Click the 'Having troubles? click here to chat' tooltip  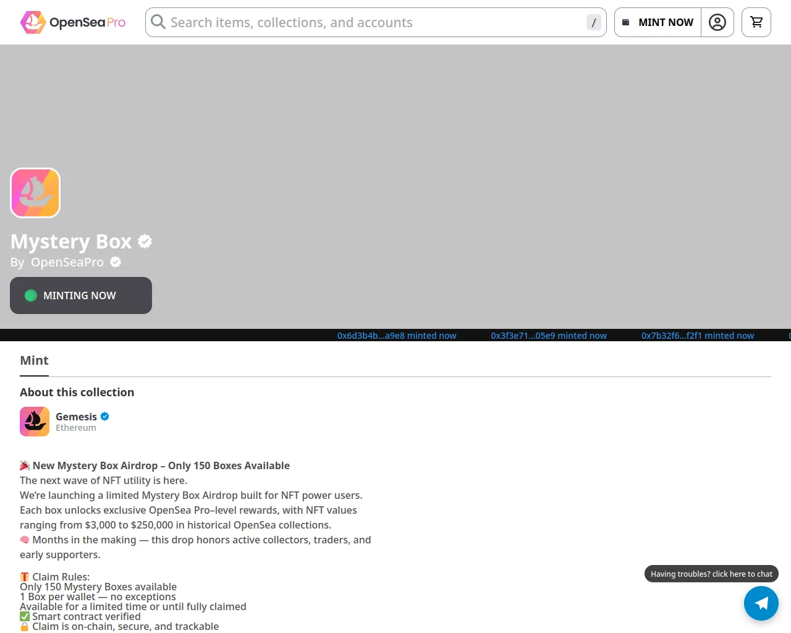(711, 574)
